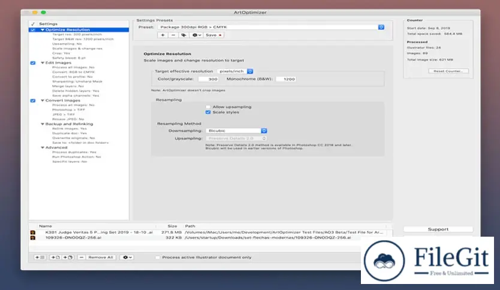Check Process active Illustrator document only
This screenshot has width=500, height=290.
click(158, 257)
